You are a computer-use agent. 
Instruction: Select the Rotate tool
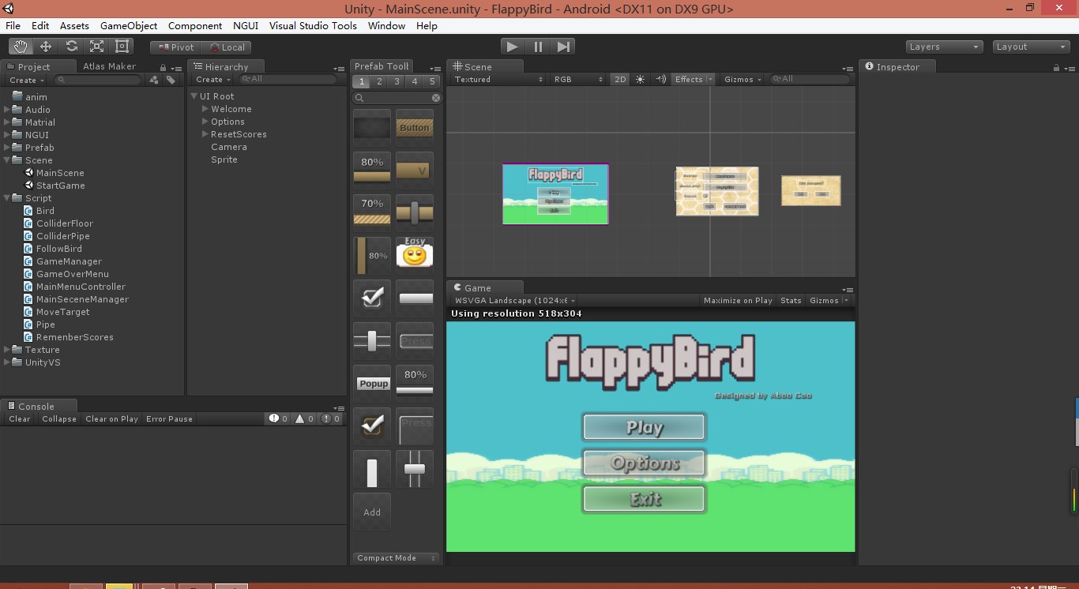point(71,47)
